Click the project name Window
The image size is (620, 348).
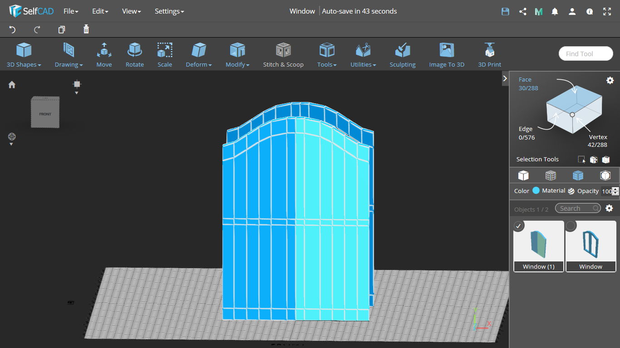pyautogui.click(x=302, y=11)
